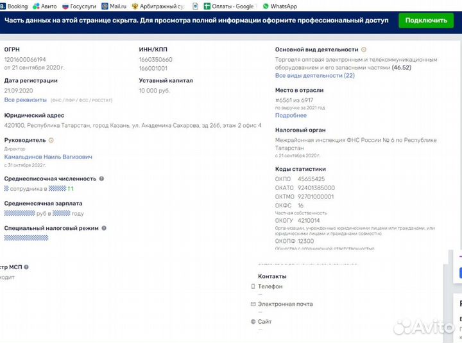Open the Госуслуги bookmark icon
The height and width of the screenshot is (343, 462).
click(65, 6)
